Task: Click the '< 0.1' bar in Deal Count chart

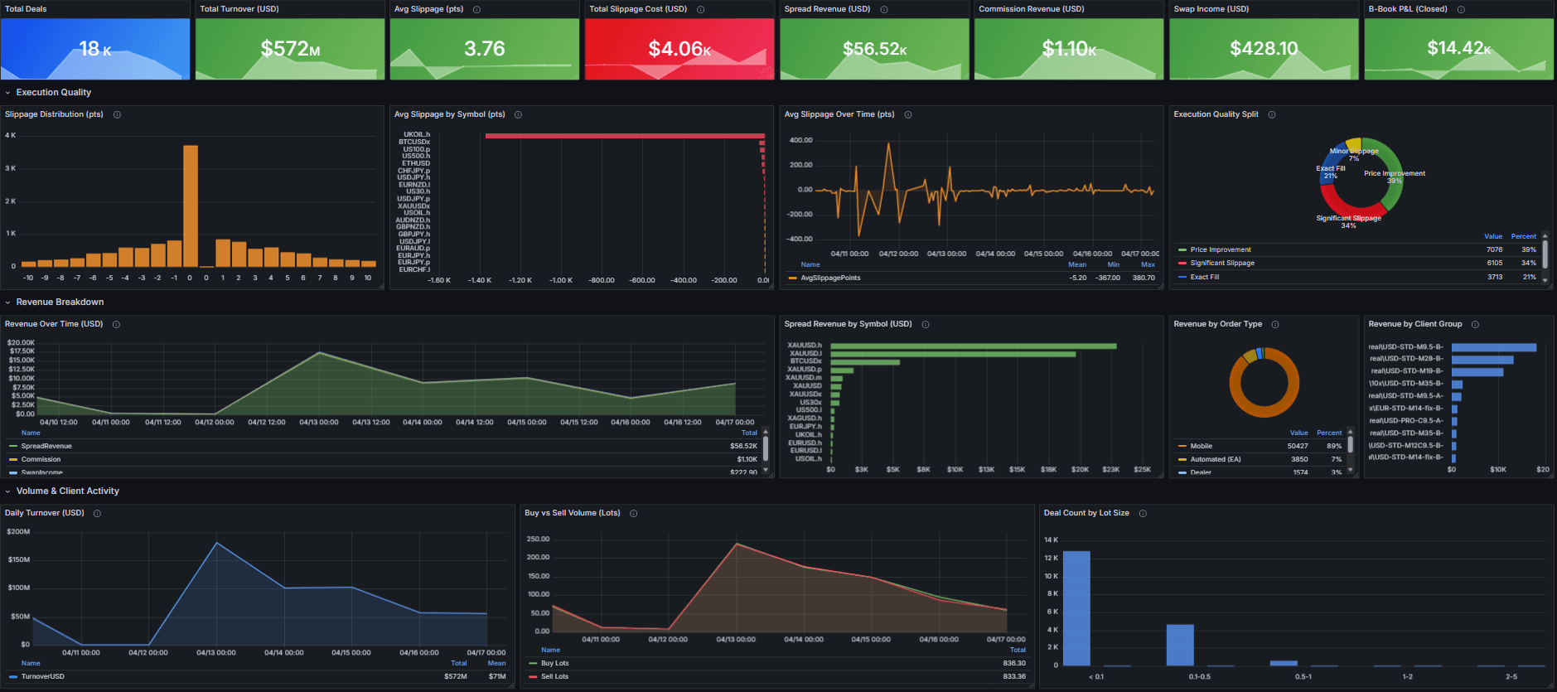Action: (1076, 608)
